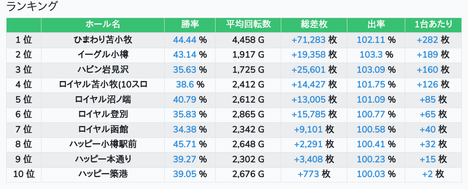The width and height of the screenshot is (468, 189).
Task: Select the ハッピー本通り hall name
Action: 103,159
